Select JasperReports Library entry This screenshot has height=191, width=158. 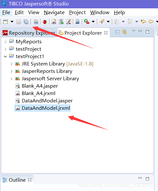[x=47, y=71]
